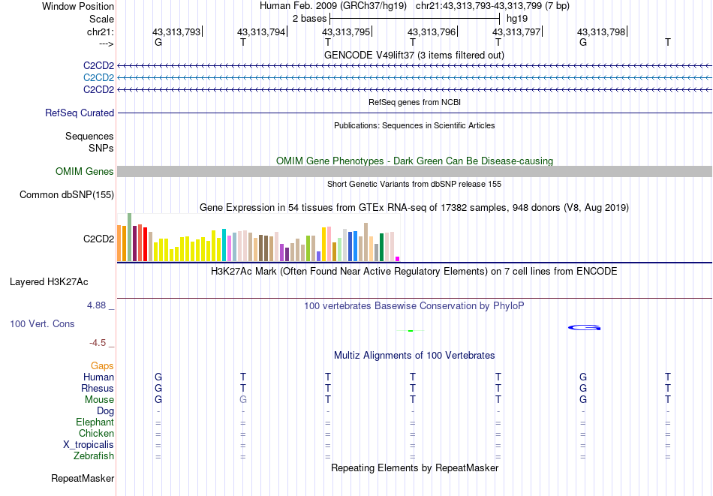Image resolution: width=713 pixels, height=496 pixels.
Task: Click the OMIM Genes label
Action: (85, 171)
